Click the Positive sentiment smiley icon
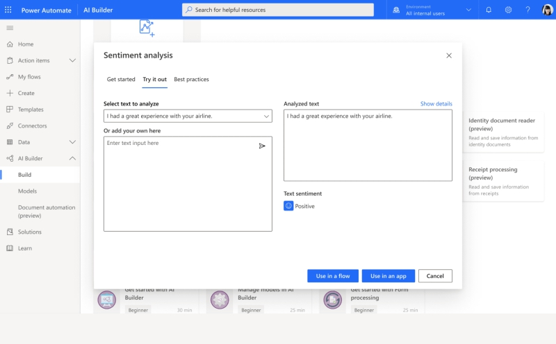556x344 pixels. tap(288, 206)
